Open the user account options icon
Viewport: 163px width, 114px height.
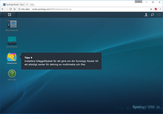pos(146,15)
